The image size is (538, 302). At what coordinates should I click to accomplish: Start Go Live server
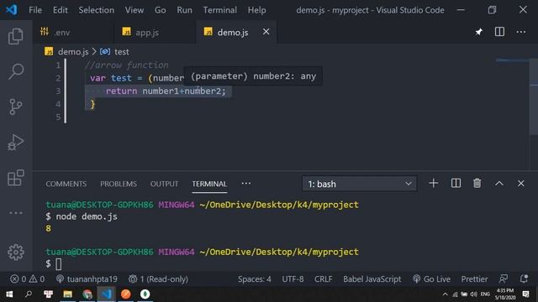(x=431, y=279)
